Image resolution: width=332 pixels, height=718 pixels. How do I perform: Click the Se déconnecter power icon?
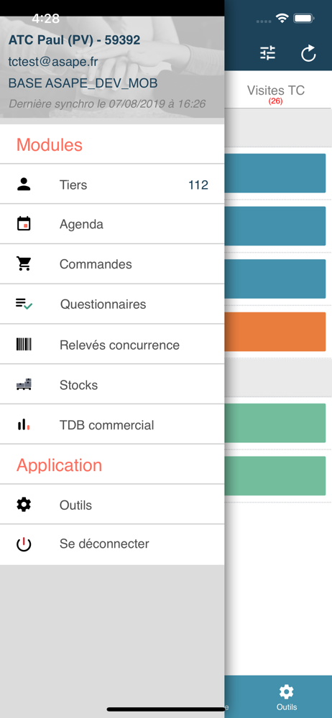(x=24, y=544)
